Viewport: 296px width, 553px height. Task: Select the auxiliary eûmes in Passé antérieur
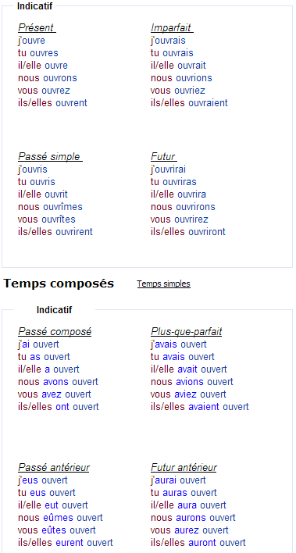point(59,518)
